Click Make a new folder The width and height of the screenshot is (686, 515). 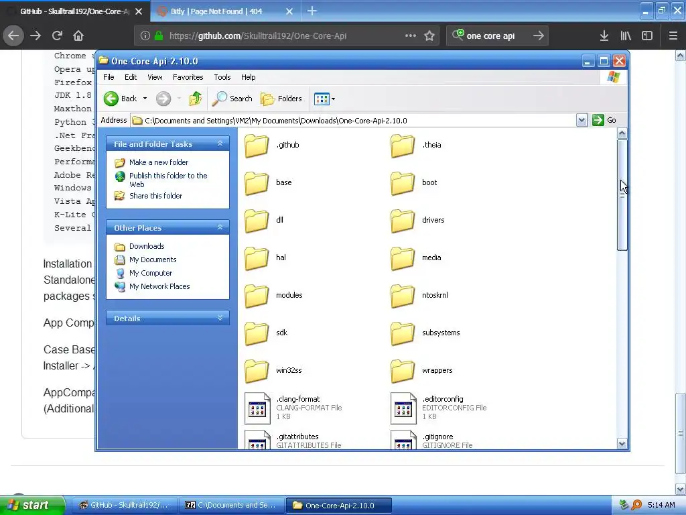point(158,162)
